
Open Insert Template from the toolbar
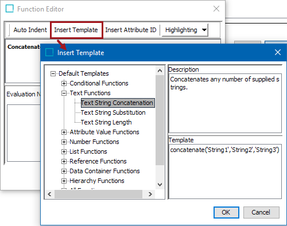click(76, 30)
